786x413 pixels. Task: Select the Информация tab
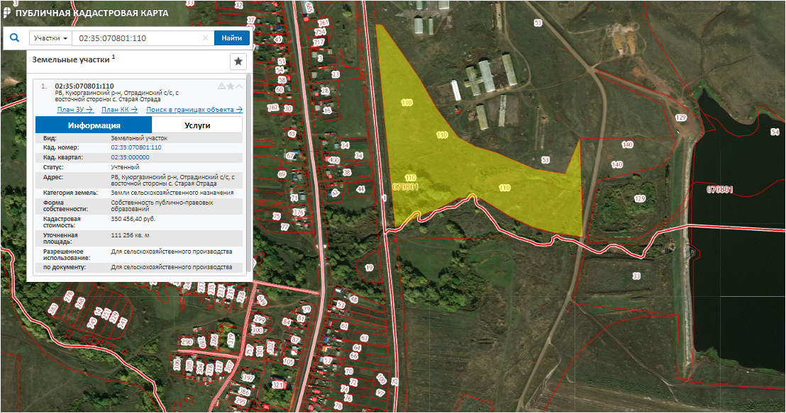click(x=94, y=125)
